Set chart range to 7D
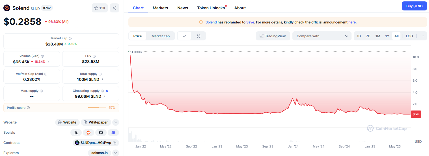Screen dimensions: 429x156 click(x=368, y=36)
